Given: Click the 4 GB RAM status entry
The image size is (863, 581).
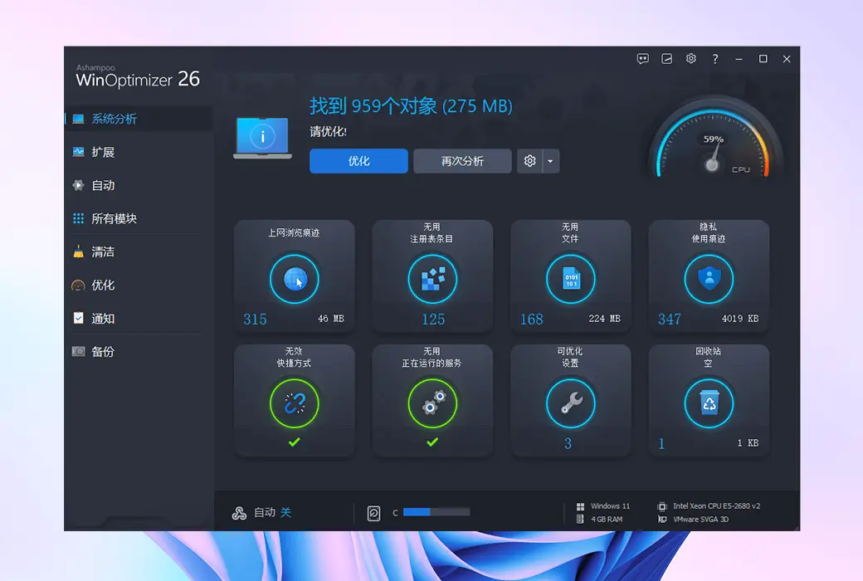Looking at the screenshot, I should 600,520.
